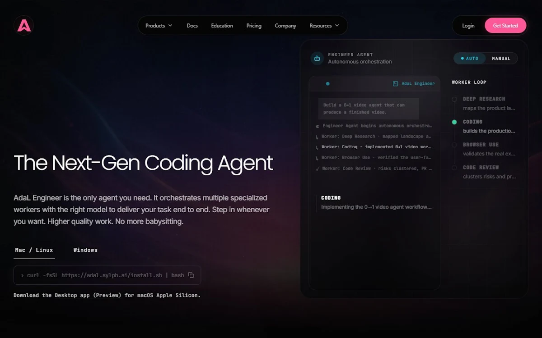
Task: Select the Code Review worker loop step
Action: point(484,172)
